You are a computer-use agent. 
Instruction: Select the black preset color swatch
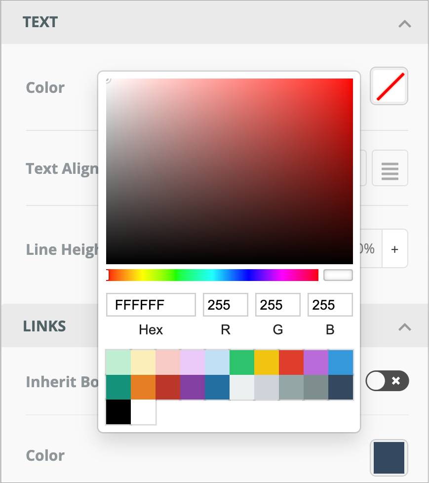pyautogui.click(x=118, y=412)
